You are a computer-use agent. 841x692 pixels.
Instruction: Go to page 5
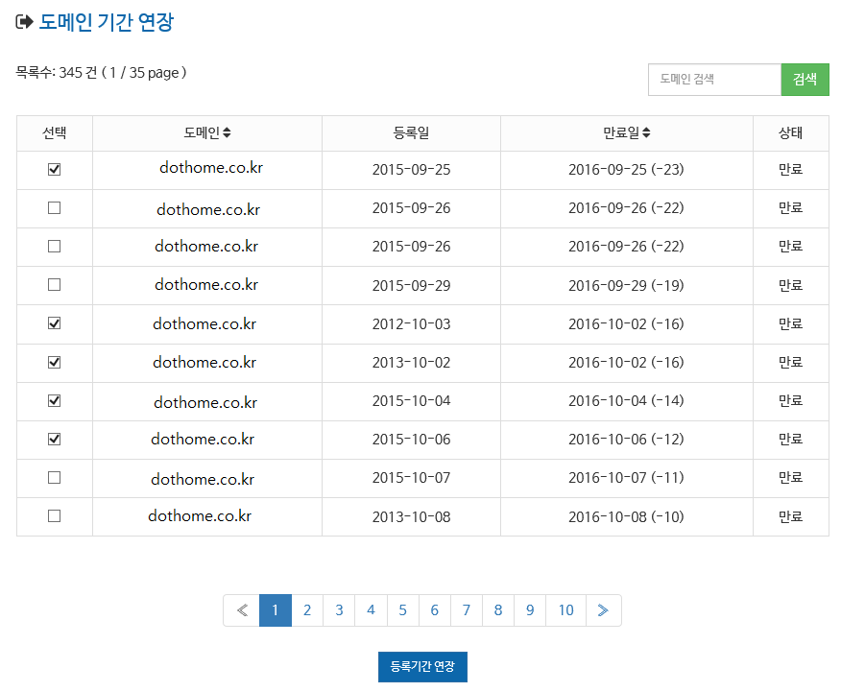[403, 610]
